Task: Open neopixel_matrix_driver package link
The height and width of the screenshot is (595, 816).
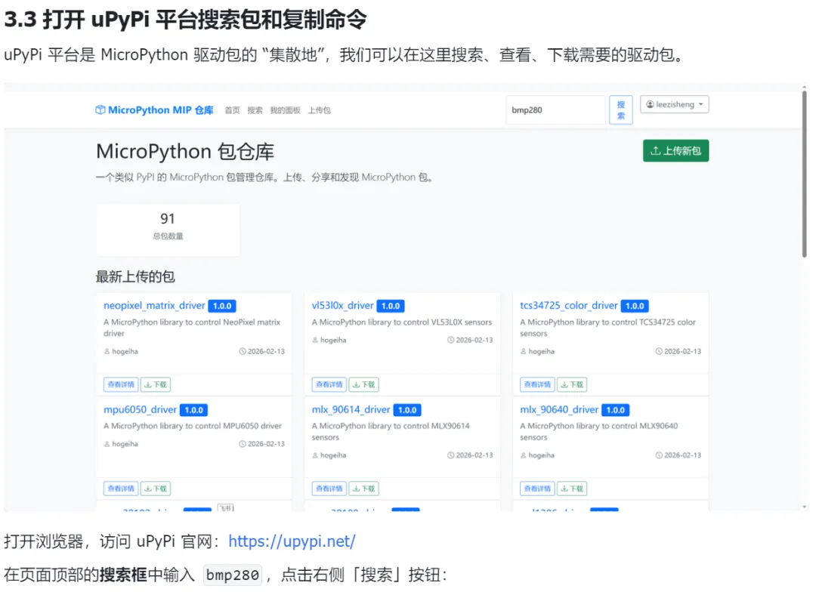Action: coord(154,305)
